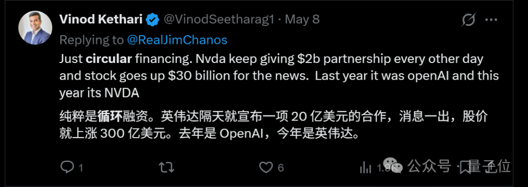Open Vinod Kethari's profile picture
528x187 pixels.
coord(35,27)
